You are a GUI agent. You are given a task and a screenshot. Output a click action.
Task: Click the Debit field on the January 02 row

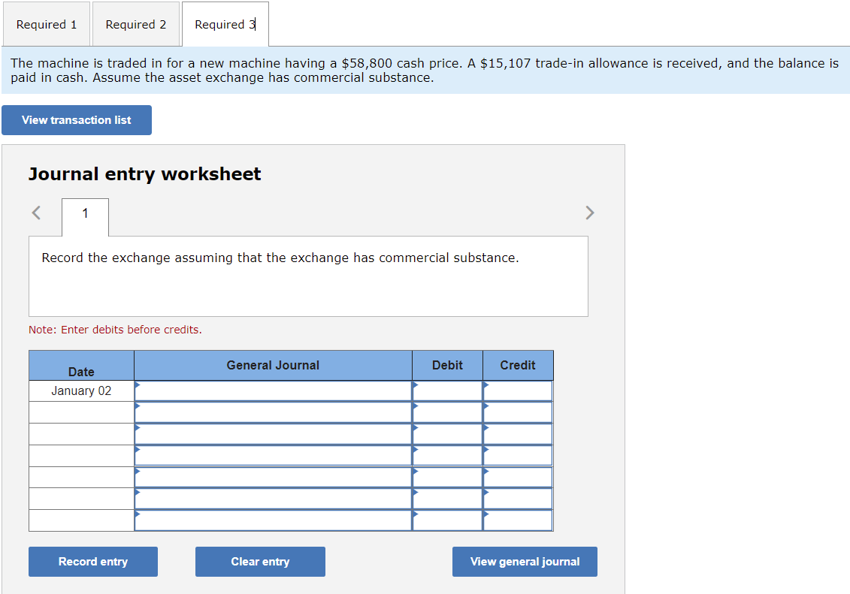(x=449, y=390)
